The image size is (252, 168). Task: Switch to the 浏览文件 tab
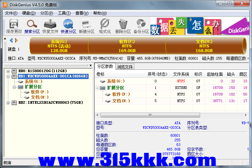pos(125,67)
